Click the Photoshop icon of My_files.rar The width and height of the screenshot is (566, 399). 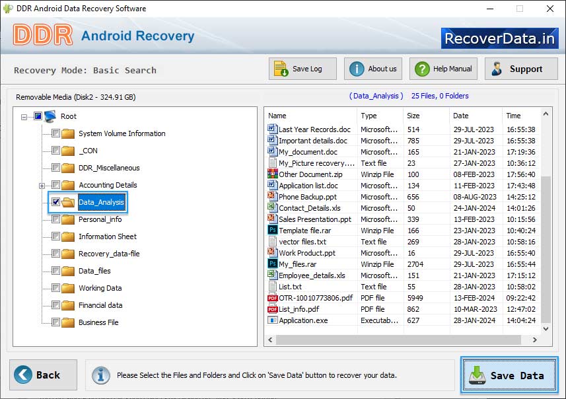[272, 263]
